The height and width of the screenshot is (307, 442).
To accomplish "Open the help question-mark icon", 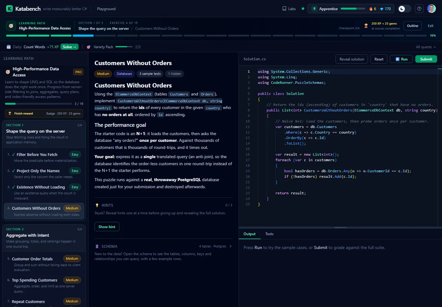I will tap(419, 9).
